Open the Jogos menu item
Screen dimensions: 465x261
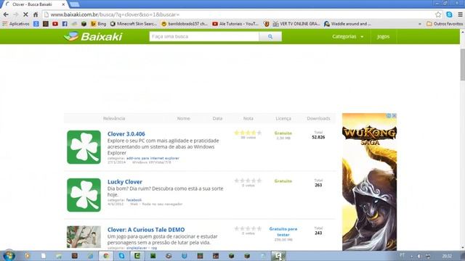383,36
